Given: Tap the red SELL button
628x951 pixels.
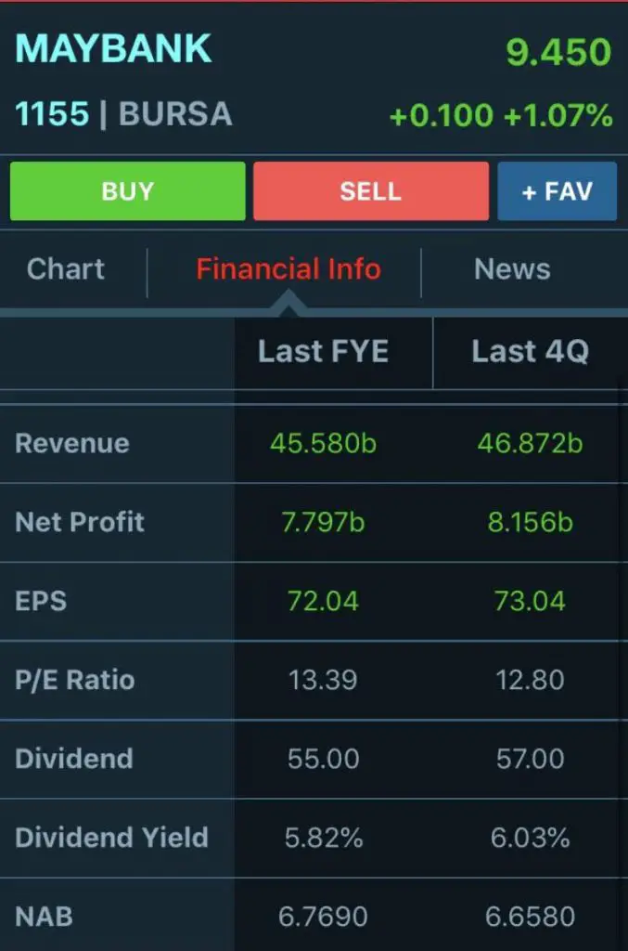Looking at the screenshot, I should (x=371, y=191).
